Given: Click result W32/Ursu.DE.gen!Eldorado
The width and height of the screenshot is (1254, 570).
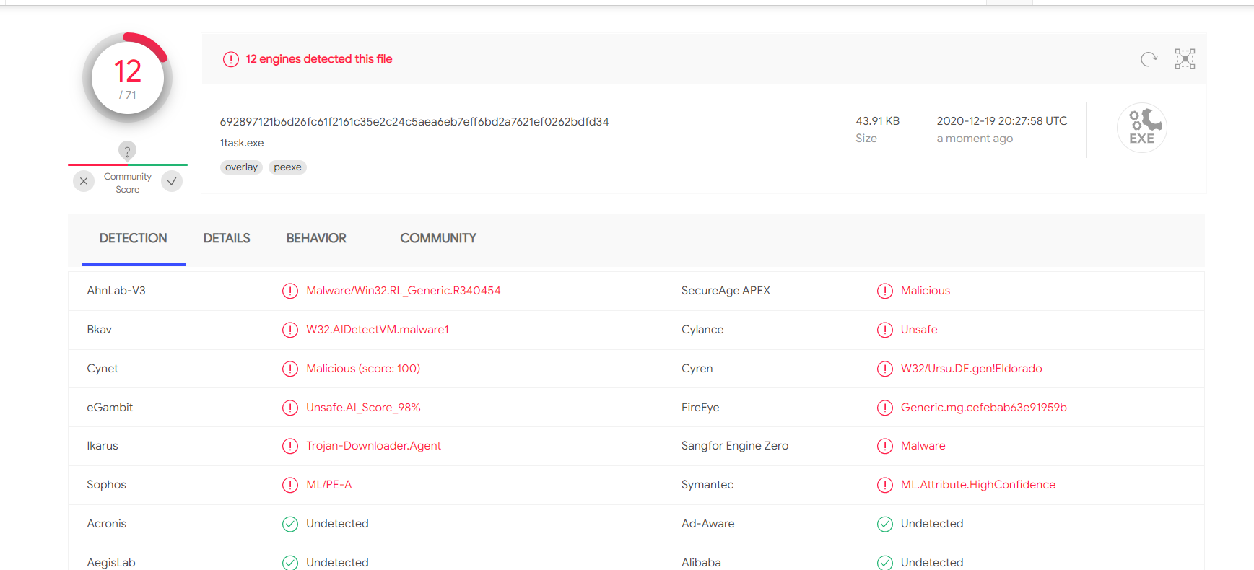Looking at the screenshot, I should pos(972,369).
